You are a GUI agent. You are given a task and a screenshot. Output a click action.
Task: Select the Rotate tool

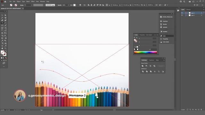click(x=2, y=31)
